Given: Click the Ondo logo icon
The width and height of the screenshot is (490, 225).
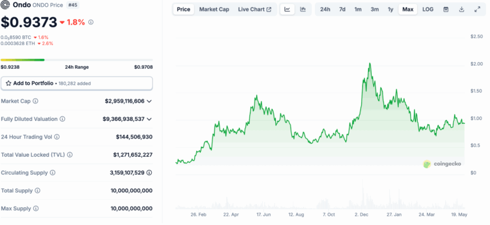Looking at the screenshot, I should (5, 5).
